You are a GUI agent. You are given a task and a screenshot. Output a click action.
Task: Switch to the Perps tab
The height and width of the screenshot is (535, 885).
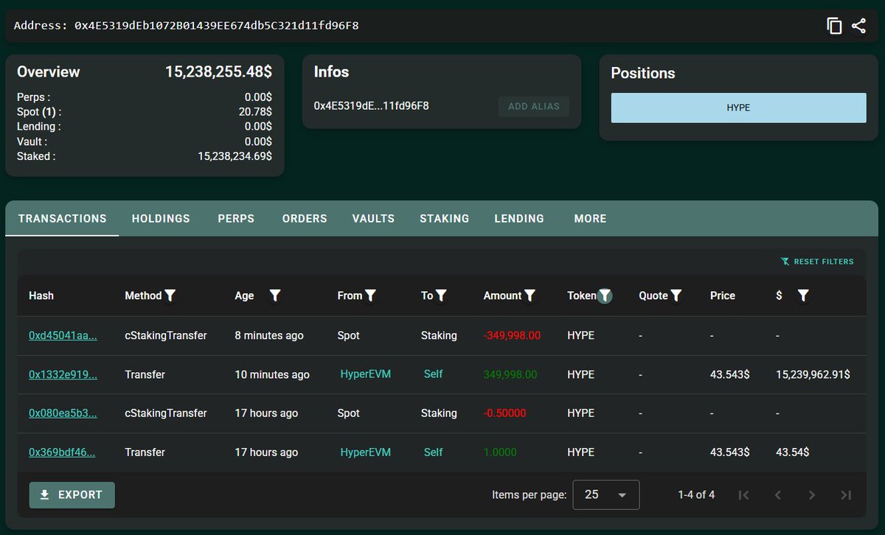236,219
